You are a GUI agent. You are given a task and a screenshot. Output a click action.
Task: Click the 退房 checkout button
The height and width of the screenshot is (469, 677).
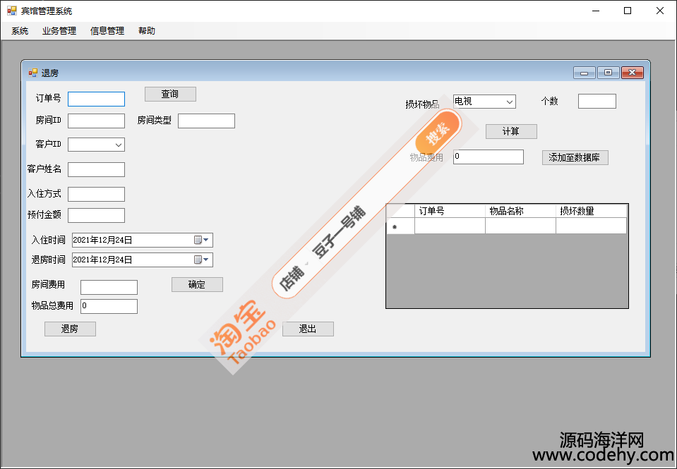pyautogui.click(x=70, y=329)
